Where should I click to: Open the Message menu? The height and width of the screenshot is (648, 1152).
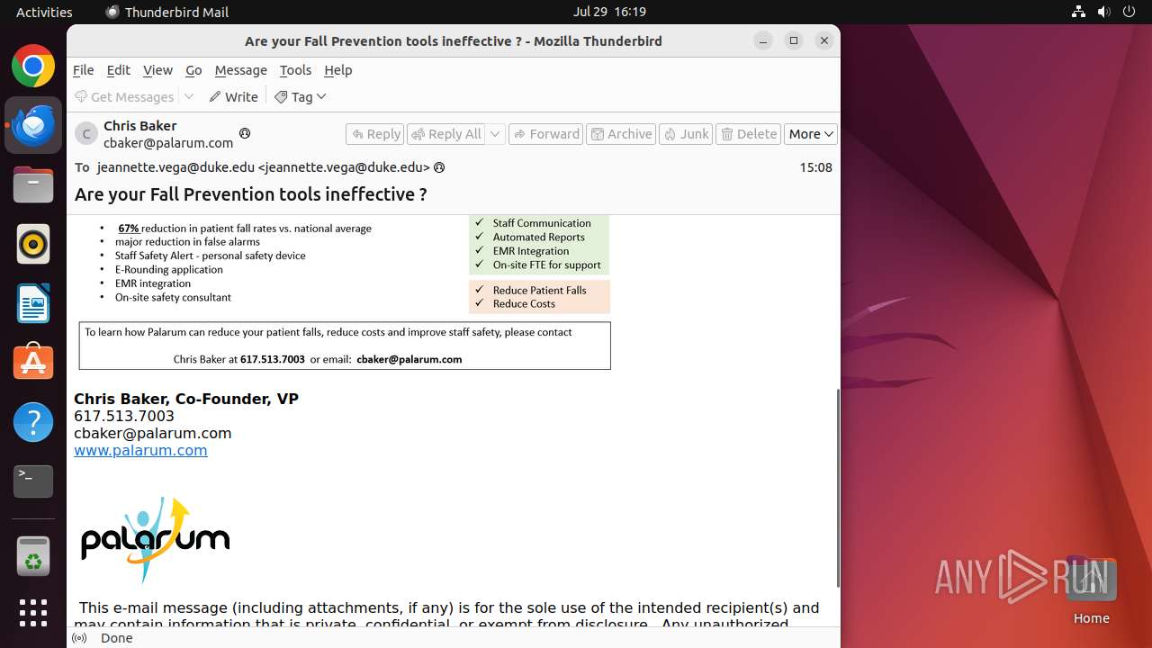point(240,70)
